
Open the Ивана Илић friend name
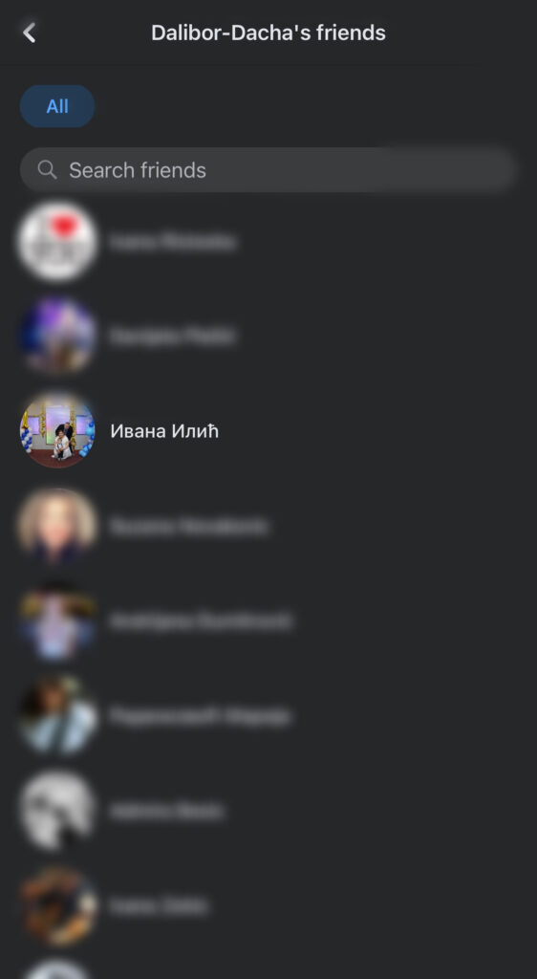point(164,431)
